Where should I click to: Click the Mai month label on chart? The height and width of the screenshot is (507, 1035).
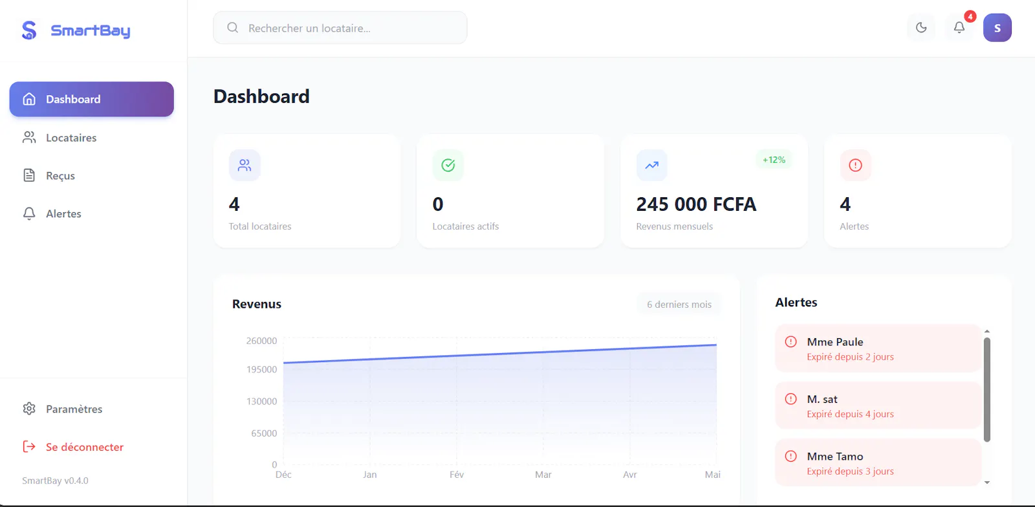[713, 475]
